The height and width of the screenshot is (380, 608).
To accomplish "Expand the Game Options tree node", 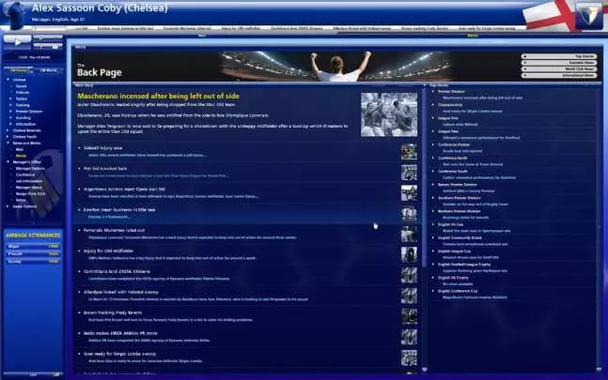I will [8, 206].
